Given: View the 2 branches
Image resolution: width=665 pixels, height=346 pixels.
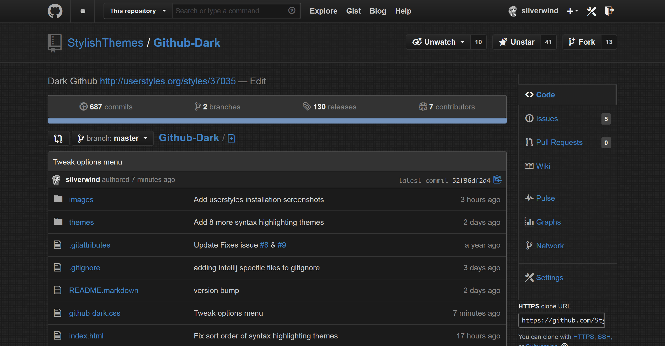Looking at the screenshot, I should tap(217, 107).
